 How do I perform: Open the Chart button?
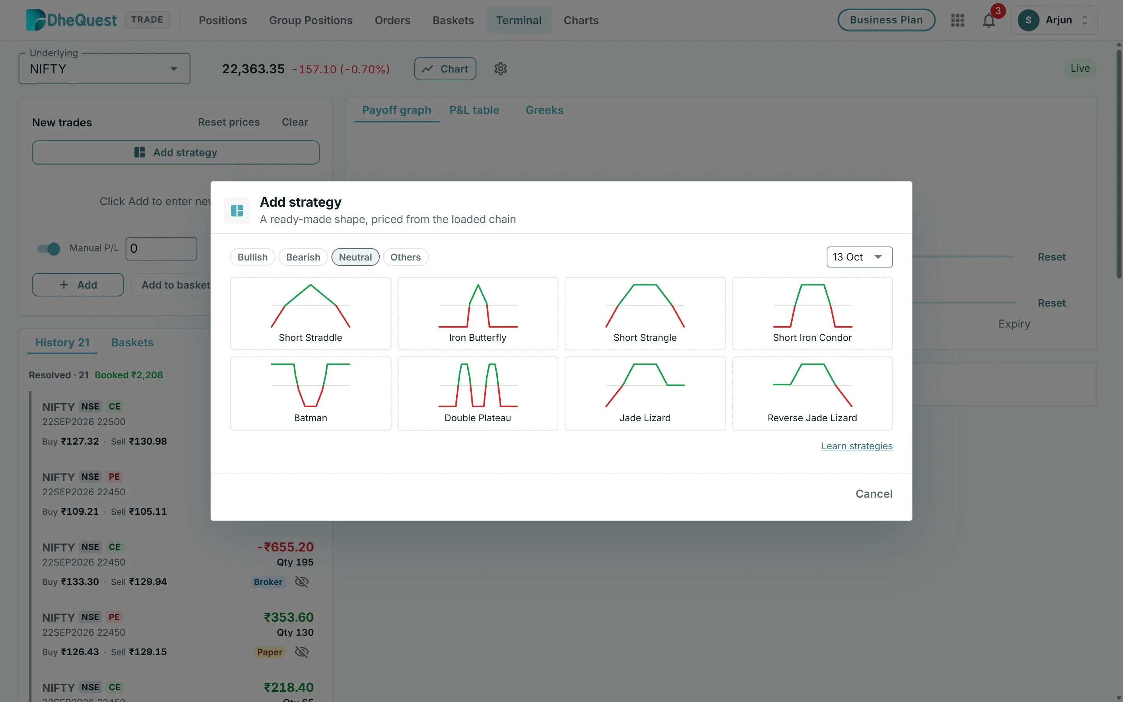445,69
